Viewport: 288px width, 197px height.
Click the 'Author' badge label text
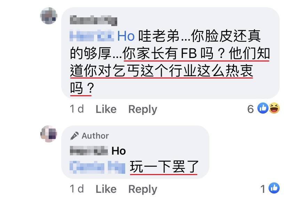point(95,136)
